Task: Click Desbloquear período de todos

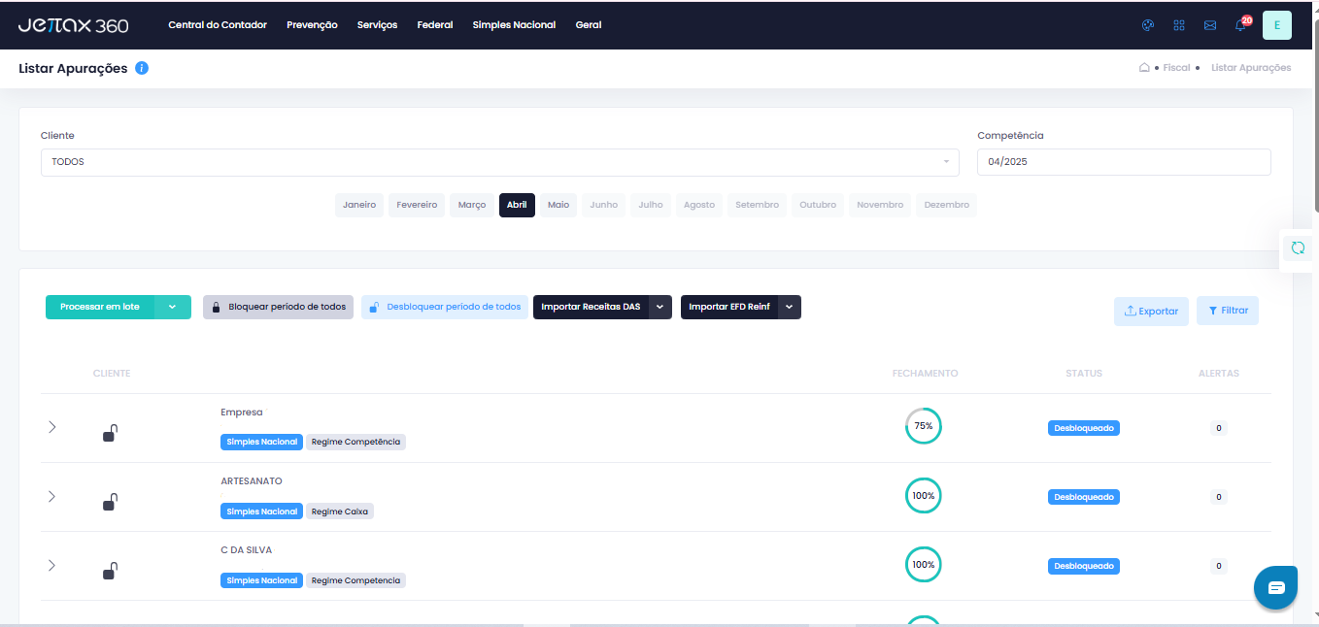Action: coord(445,307)
